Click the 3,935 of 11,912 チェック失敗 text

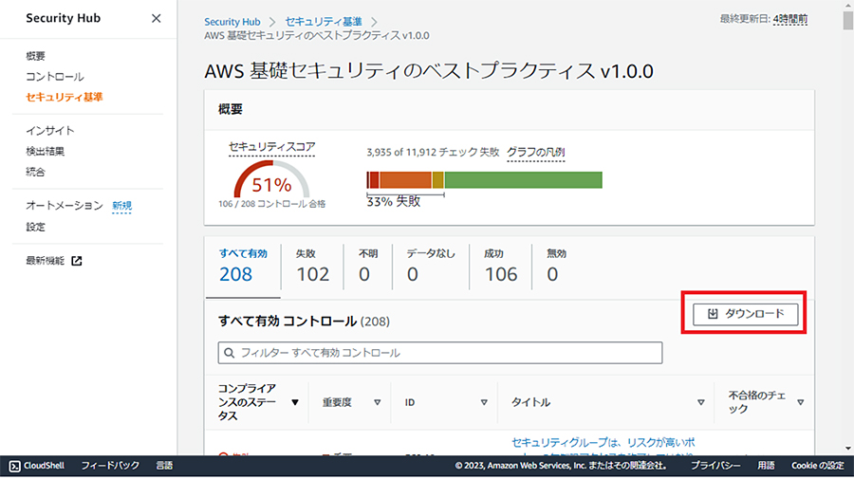[x=433, y=153]
